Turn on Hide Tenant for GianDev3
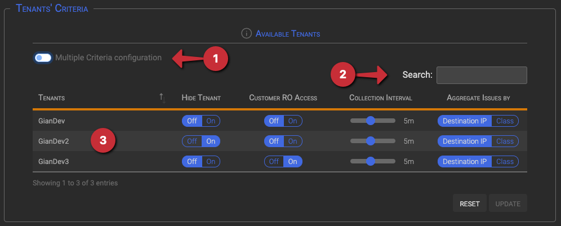The height and width of the screenshot is (226, 561). (x=211, y=162)
